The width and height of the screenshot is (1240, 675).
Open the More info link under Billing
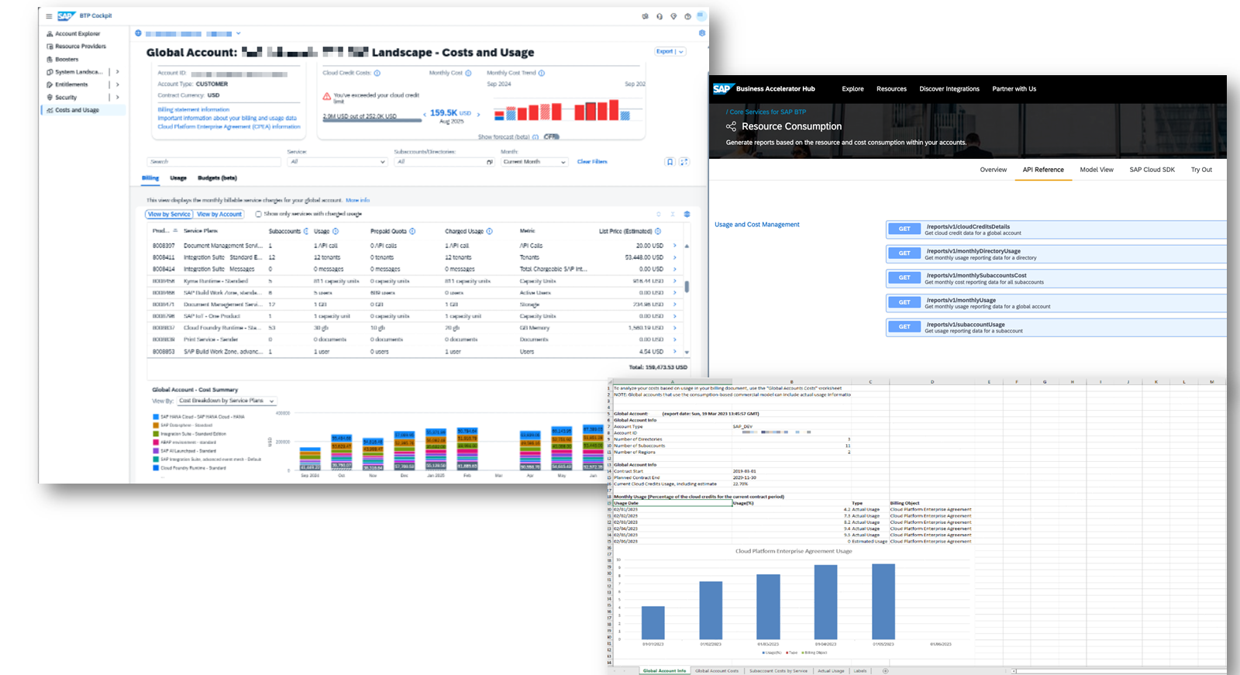tap(357, 200)
